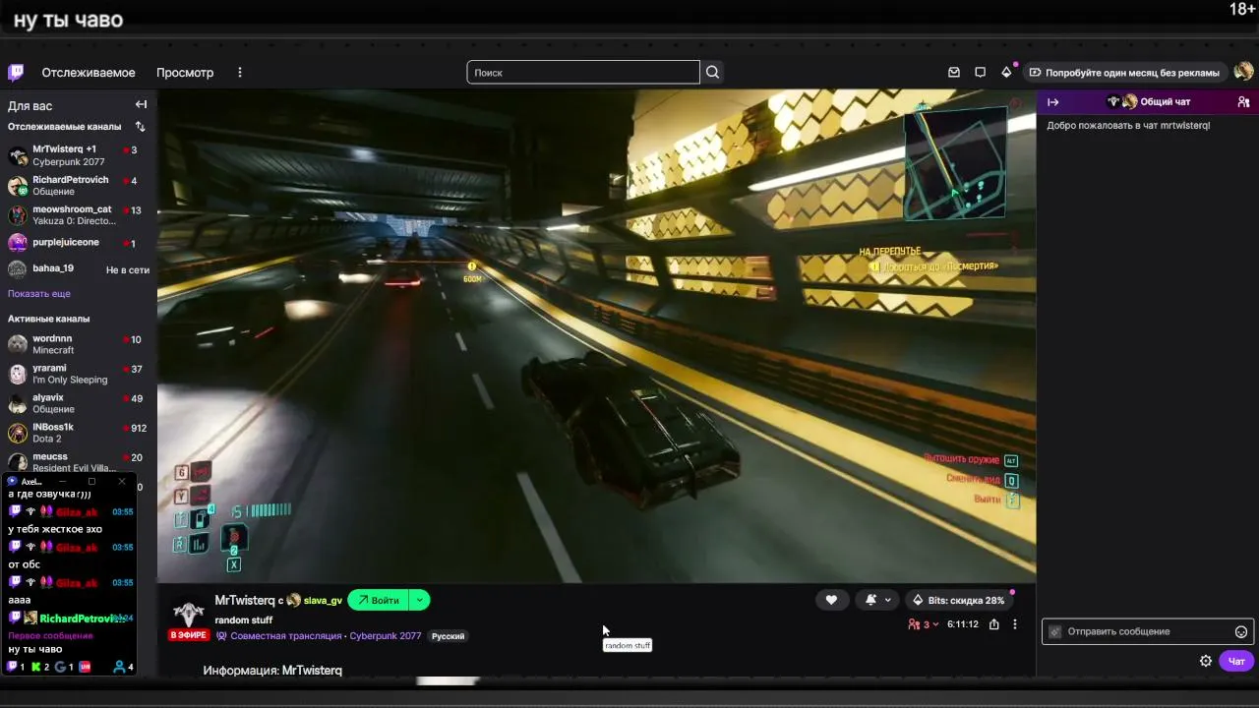This screenshot has height=708, width=1259.
Task: Open the chat settings gear icon
Action: [1206, 661]
